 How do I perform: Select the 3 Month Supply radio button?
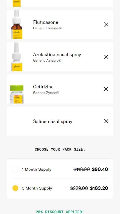click(x=15, y=188)
